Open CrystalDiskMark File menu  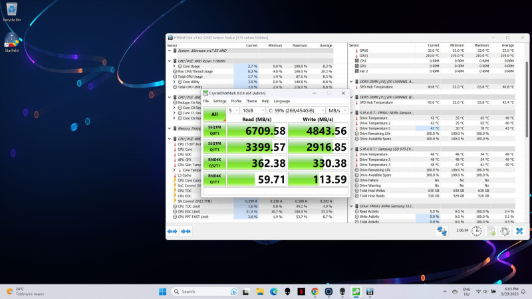pyautogui.click(x=206, y=101)
